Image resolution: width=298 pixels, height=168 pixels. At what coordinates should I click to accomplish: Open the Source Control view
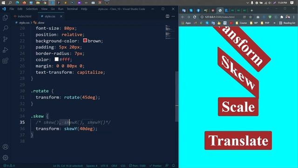pyautogui.click(x=5, y=39)
